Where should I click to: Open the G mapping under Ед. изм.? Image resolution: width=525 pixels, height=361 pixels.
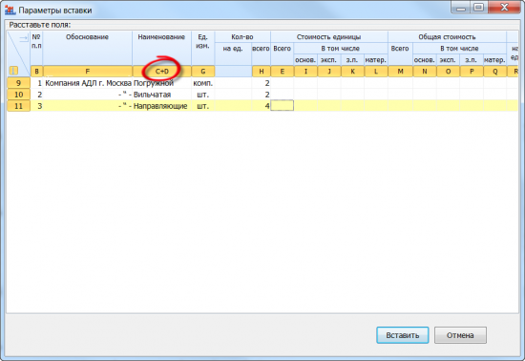(203, 71)
